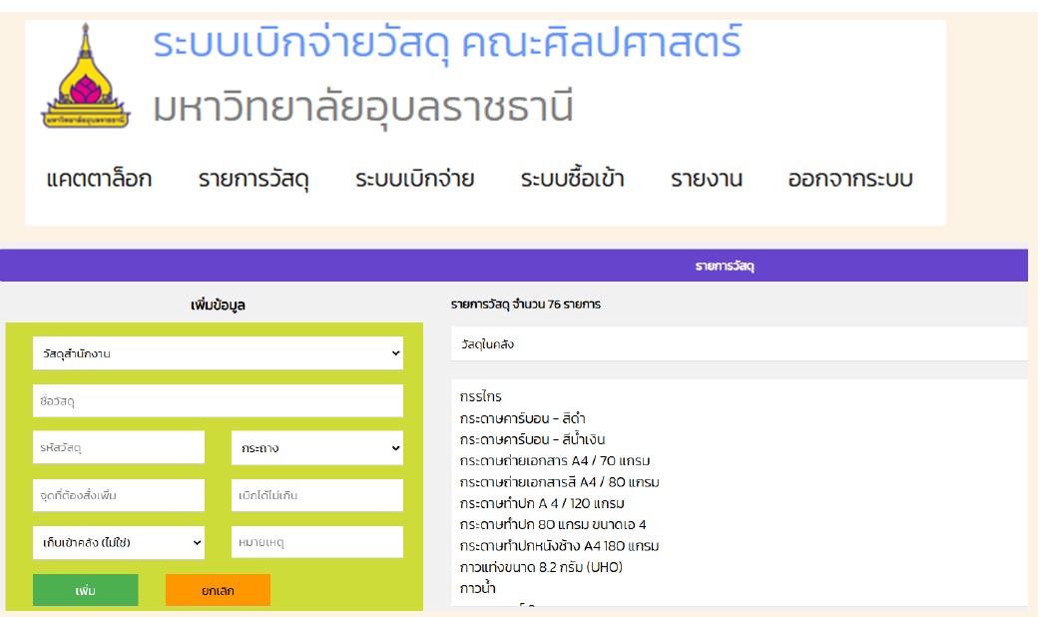Viewport: 1047px width, 617px height.
Task: Click the university logo emblem
Action: tap(85, 78)
